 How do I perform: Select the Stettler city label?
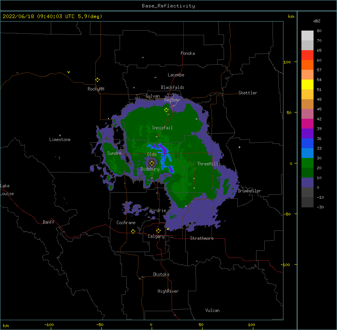248,93
